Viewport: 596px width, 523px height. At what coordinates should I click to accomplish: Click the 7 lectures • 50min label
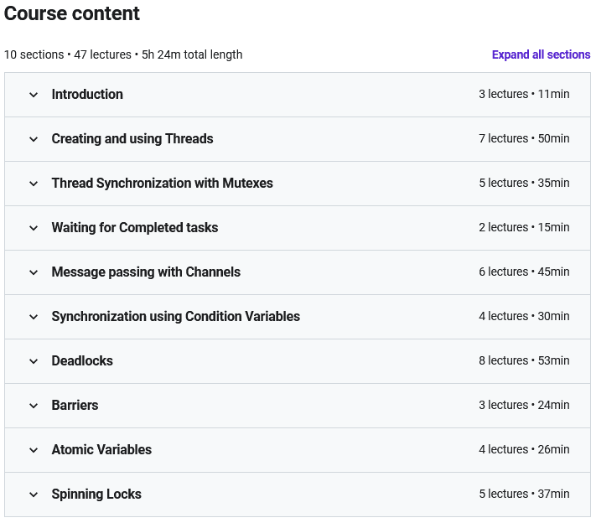coord(524,138)
